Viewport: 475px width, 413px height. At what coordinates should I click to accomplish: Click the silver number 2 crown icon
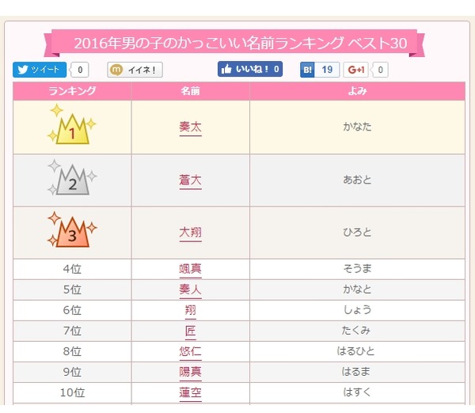(72, 180)
